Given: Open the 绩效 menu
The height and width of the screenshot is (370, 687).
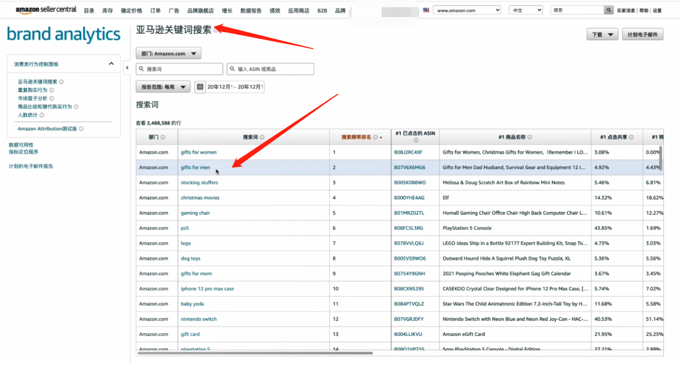Looking at the screenshot, I should coord(275,10).
